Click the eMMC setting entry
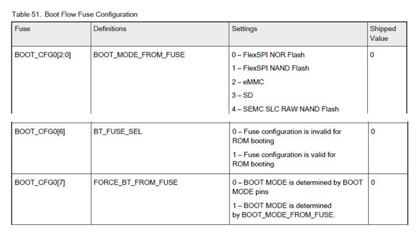420x233 pixels. (x=248, y=82)
